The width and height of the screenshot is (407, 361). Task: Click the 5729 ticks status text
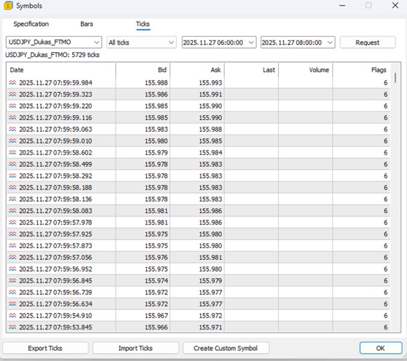pos(52,55)
